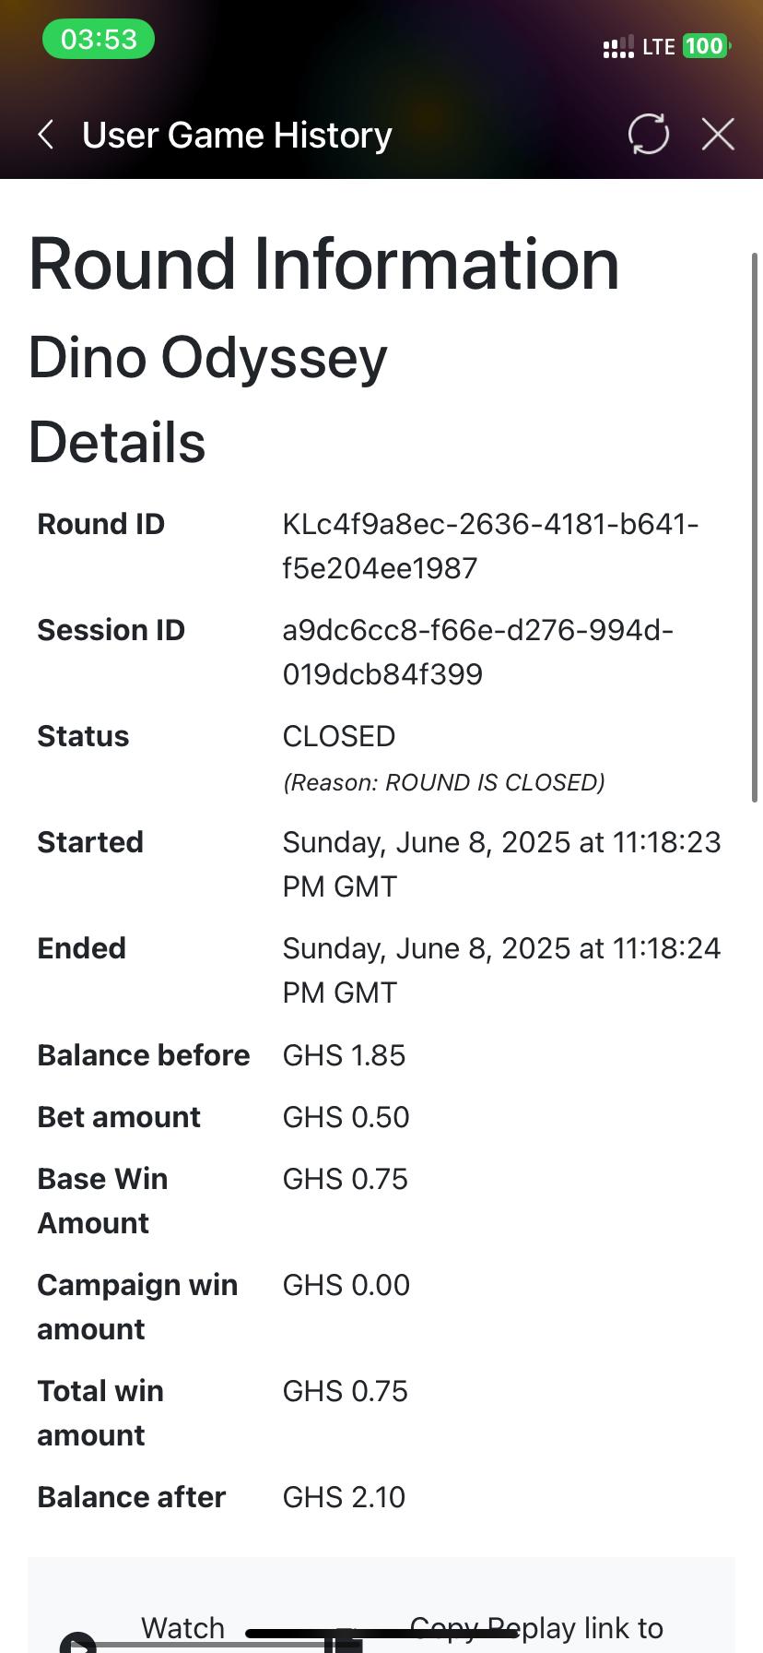Click the page vertical scrollbar
Viewport: 763px width, 1653px height.
pyautogui.click(x=756, y=526)
